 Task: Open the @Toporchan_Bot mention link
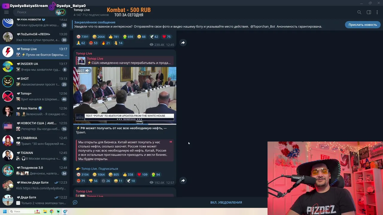262,27
